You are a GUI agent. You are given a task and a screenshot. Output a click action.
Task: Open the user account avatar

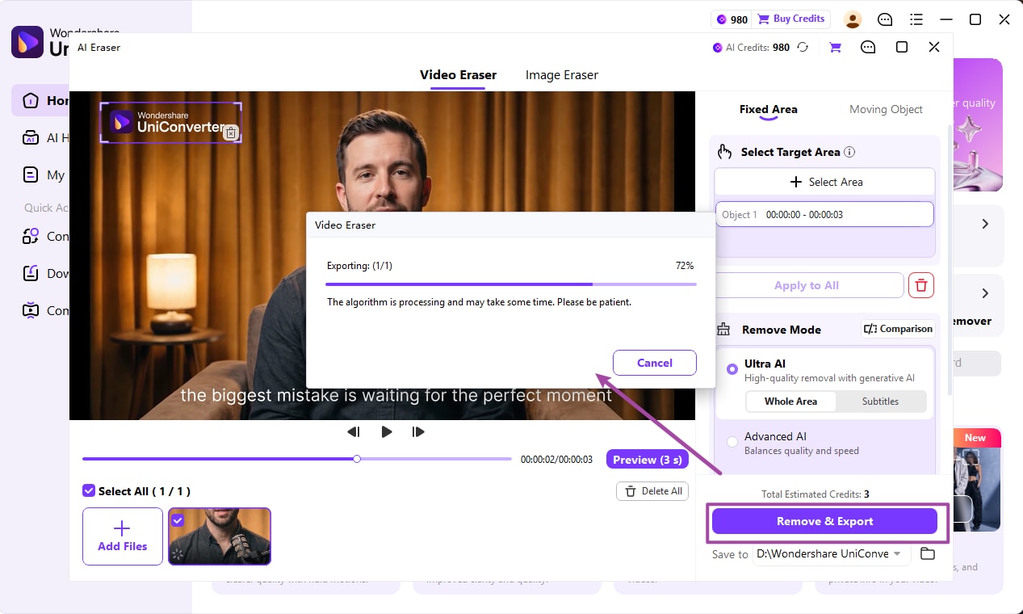point(853,19)
